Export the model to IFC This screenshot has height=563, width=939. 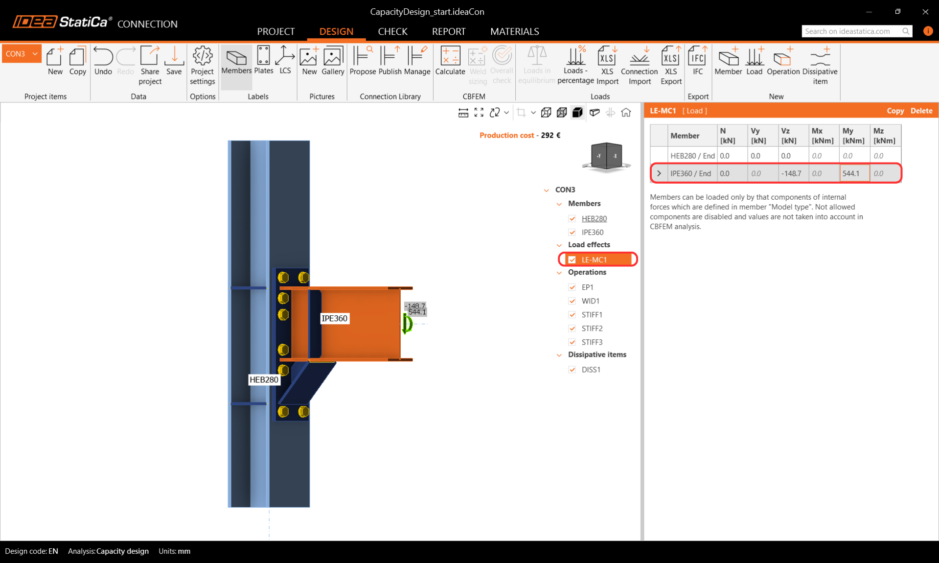[697, 61]
